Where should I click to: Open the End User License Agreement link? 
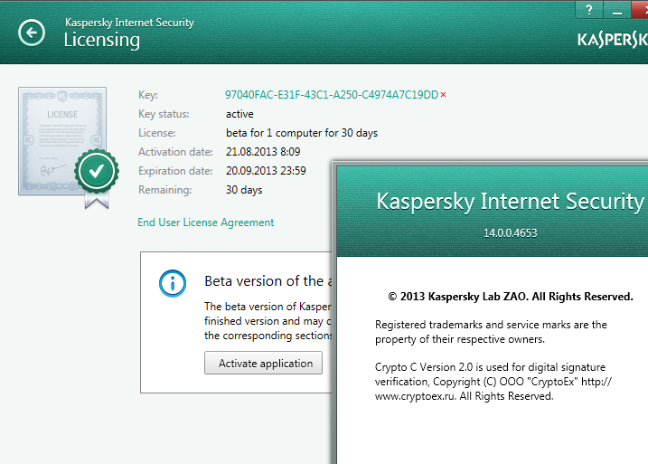point(206,223)
